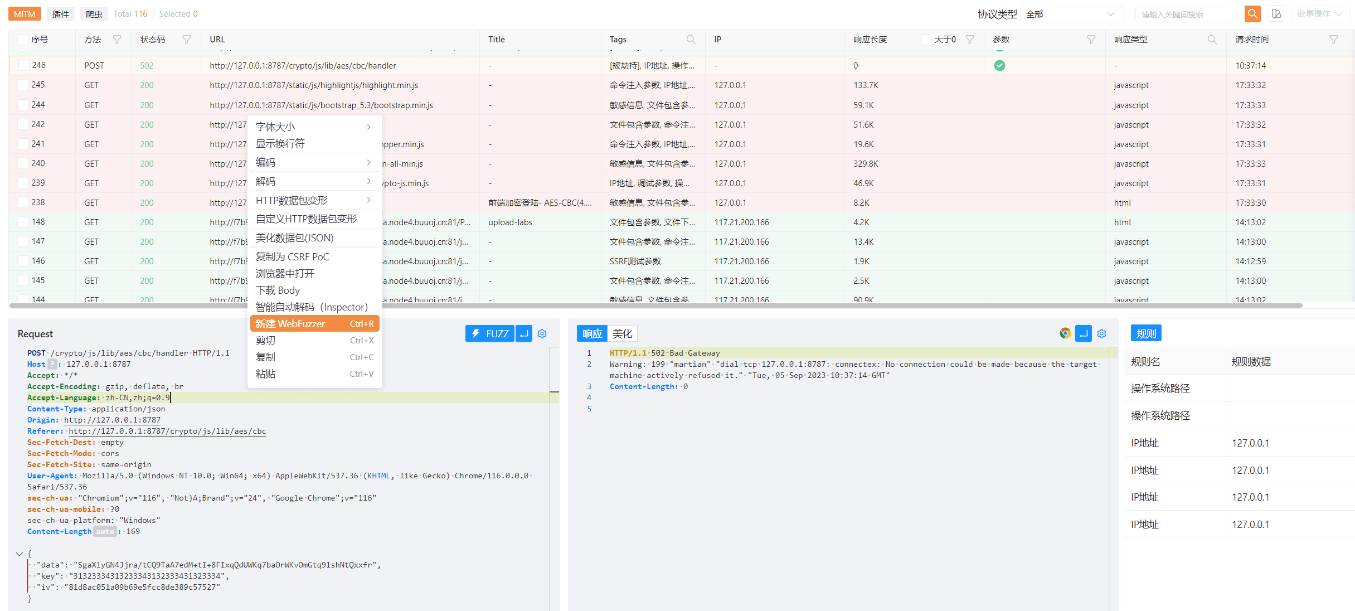
Task: Click the 爬虫 filter button
Action: pos(94,14)
